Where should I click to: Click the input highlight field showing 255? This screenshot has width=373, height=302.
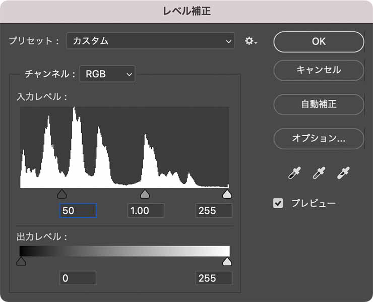tap(214, 211)
